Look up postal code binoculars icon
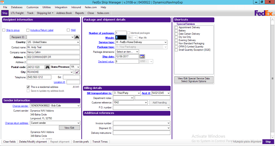Viewport: 275px width, 146px height. [x=48, y=67]
